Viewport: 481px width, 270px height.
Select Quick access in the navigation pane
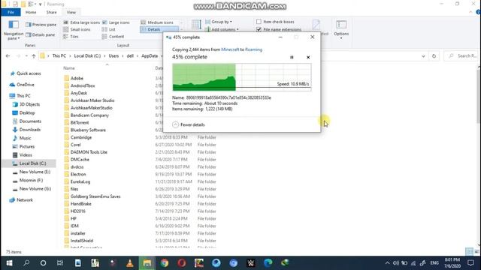(26, 73)
